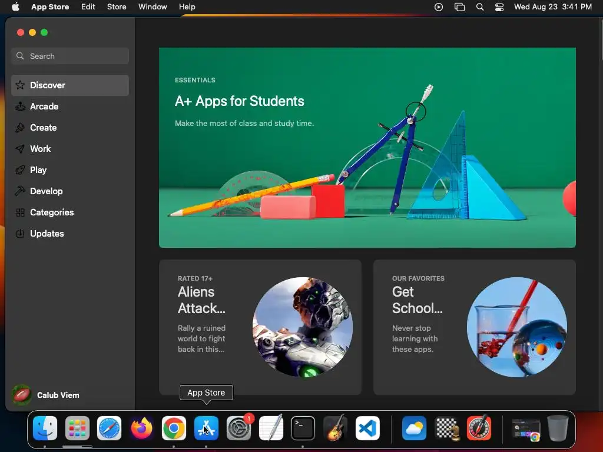This screenshot has width=603, height=452.
Task: Open the Edit menu
Action: (x=88, y=6)
